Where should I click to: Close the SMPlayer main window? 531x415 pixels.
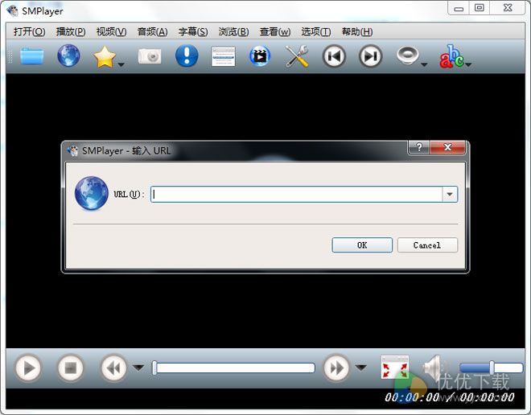click(508, 8)
